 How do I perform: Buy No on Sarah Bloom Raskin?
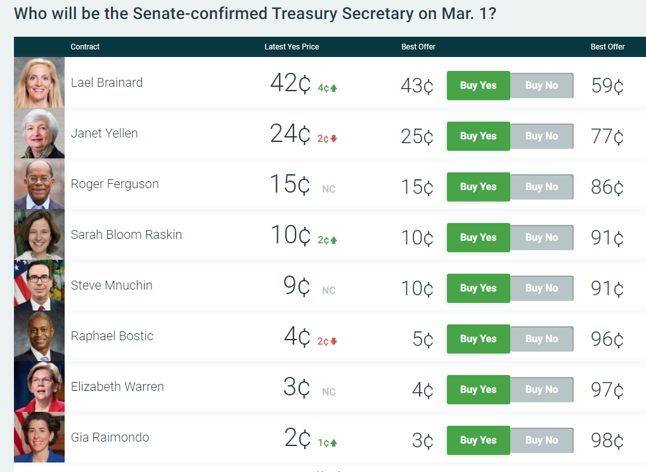[x=541, y=238]
